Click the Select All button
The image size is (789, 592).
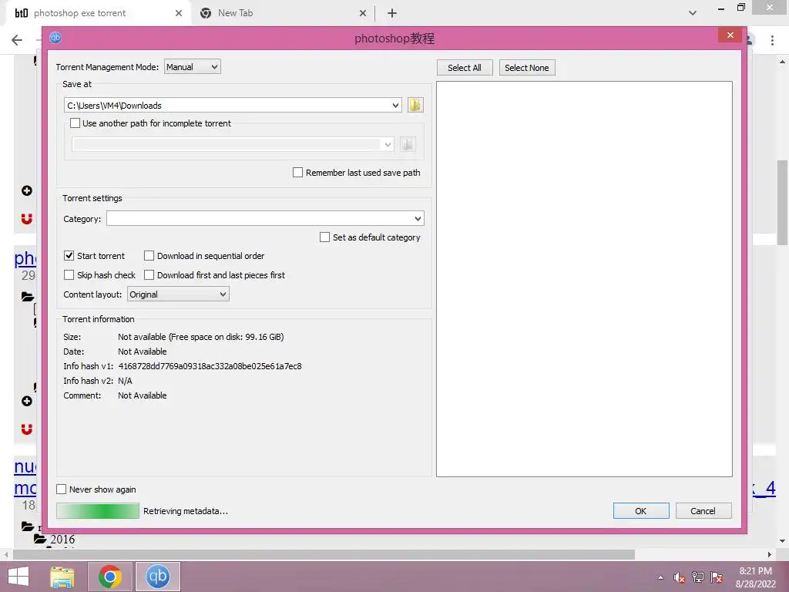pyautogui.click(x=465, y=68)
